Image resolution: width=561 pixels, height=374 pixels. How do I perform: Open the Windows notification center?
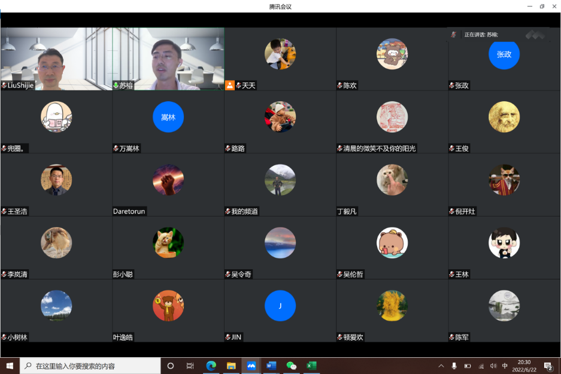tap(548, 366)
